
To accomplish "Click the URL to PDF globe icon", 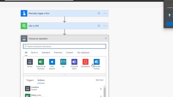I will pos(24,26).
